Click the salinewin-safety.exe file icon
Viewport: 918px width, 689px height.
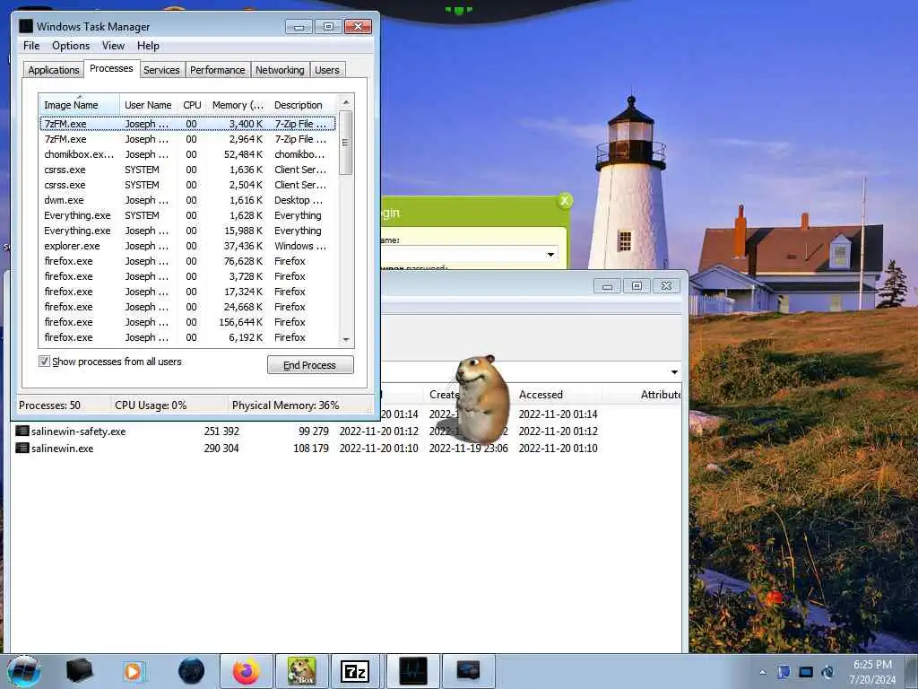coord(22,432)
